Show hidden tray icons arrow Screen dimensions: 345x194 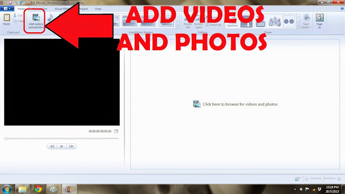point(295,189)
